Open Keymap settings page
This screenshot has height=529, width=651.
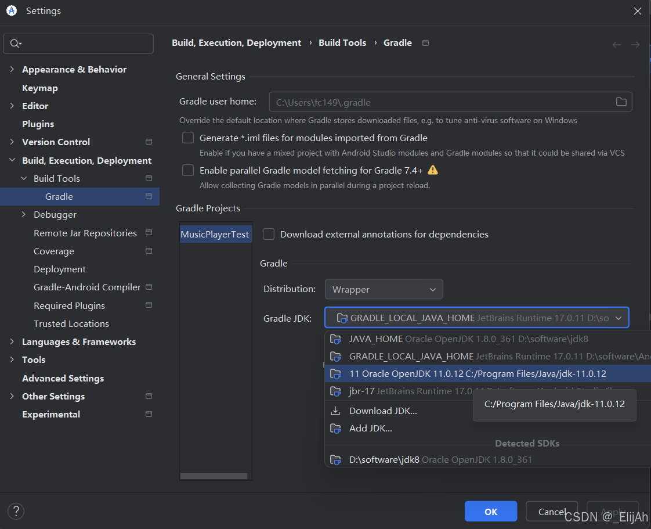[40, 88]
